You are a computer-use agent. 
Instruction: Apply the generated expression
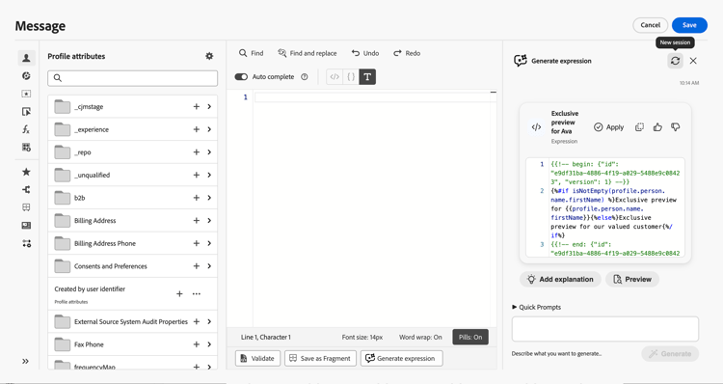point(608,127)
